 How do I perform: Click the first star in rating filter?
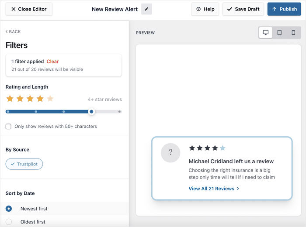tap(10, 99)
